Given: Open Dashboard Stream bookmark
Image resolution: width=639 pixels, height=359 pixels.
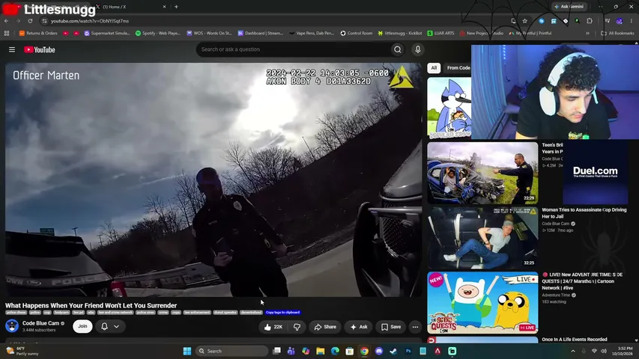Looking at the screenshot, I should pos(261,34).
